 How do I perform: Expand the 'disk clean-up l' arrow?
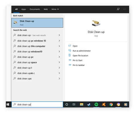(x=59, y=68)
